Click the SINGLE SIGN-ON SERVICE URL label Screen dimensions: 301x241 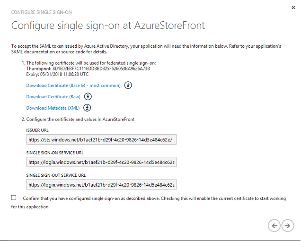pos(56,153)
